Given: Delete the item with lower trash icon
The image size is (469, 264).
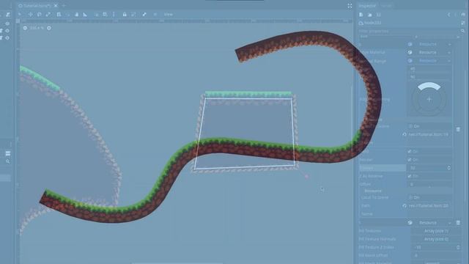Looking at the screenshot, I should [458, 223].
